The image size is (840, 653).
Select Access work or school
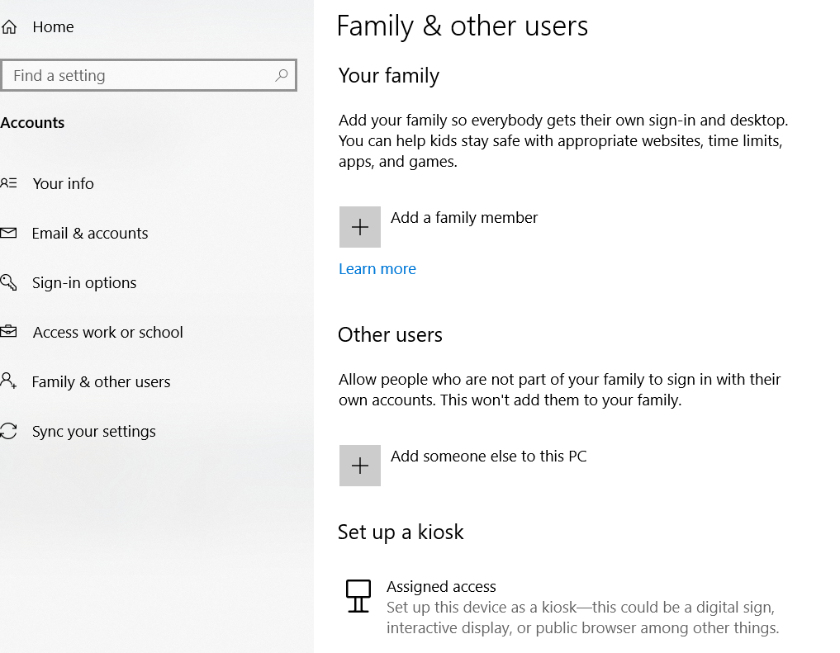[108, 332]
